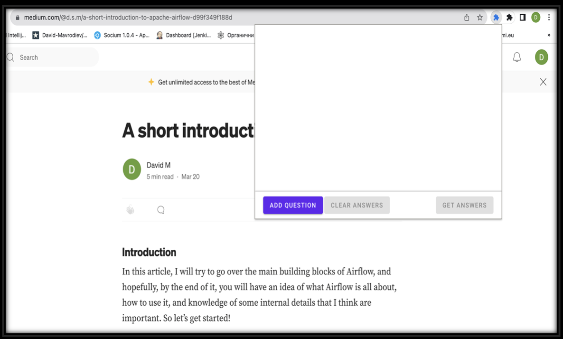Image resolution: width=563 pixels, height=339 pixels.
Task: Open the David-Mavrodiev bookmark
Action: 60,35
